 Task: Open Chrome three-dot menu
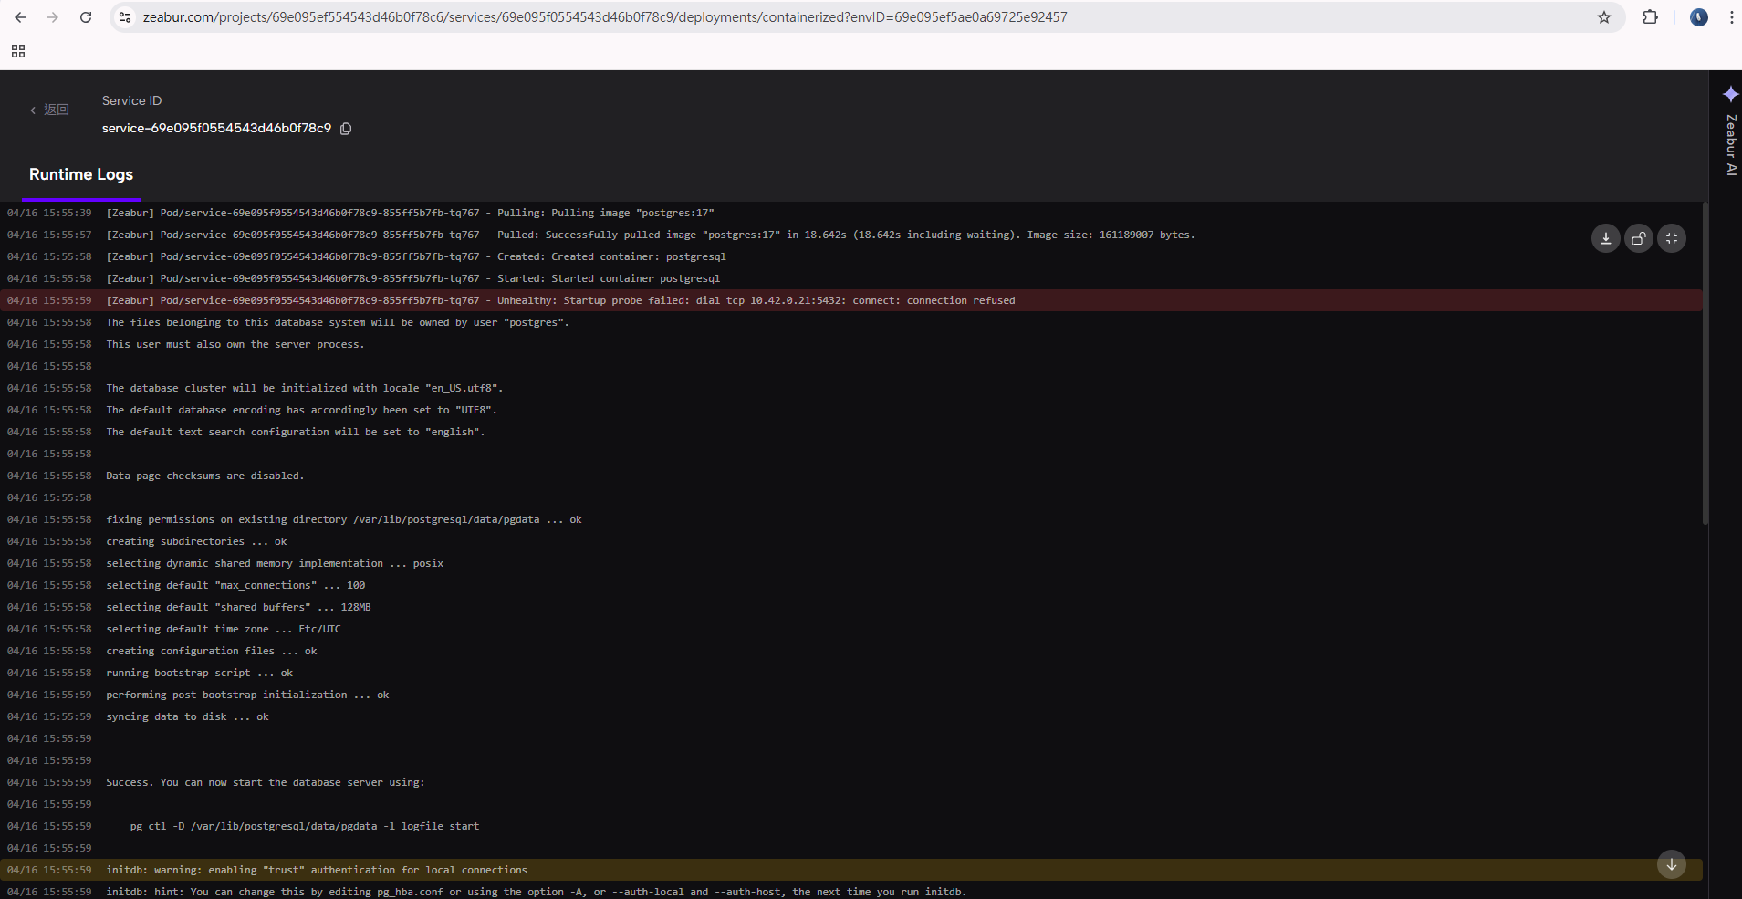pos(1731,17)
